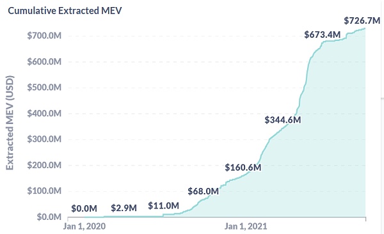Click the $300.0M y-axis tick label
Viewport: 384px width, 234px height.
(44, 139)
